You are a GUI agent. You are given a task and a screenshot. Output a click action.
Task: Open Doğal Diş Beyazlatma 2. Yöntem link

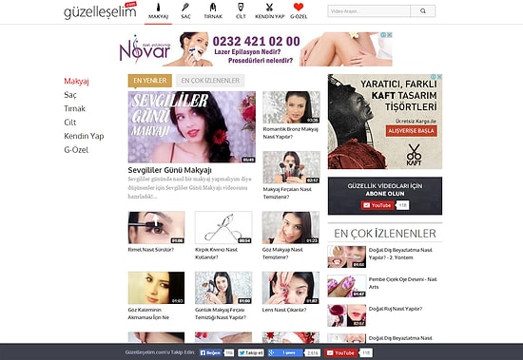(x=400, y=254)
